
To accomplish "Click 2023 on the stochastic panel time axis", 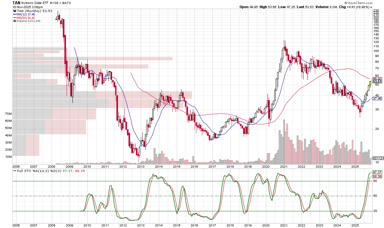I will [x=320, y=225].
